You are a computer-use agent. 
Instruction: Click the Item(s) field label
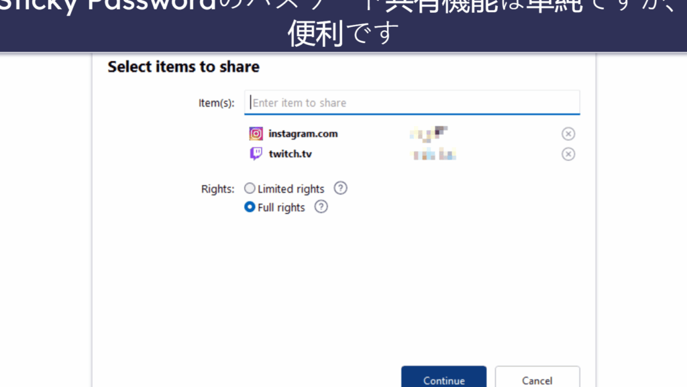tap(216, 103)
